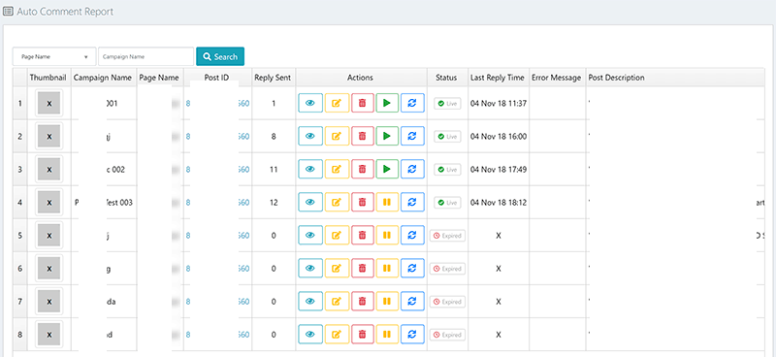View the 'Test 003' campaign report

310,202
